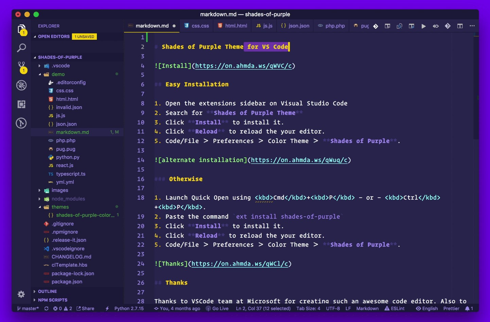Open react.js in the file tree
Viewport: 490px width, 322px height.
(x=65, y=165)
